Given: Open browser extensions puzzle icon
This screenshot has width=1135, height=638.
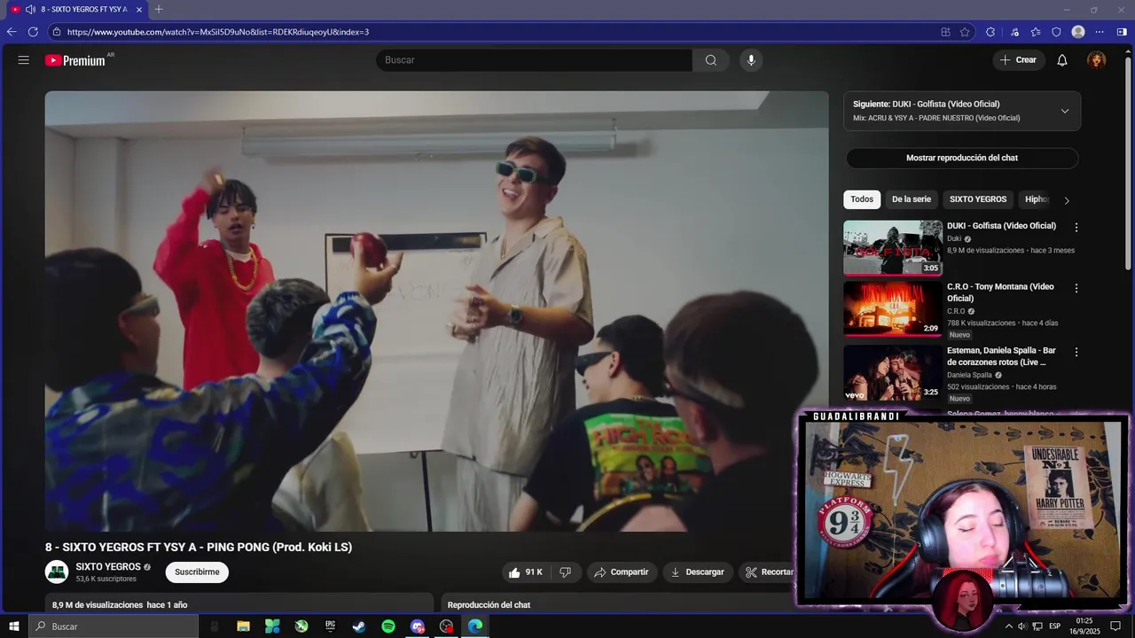Looking at the screenshot, I should [990, 32].
